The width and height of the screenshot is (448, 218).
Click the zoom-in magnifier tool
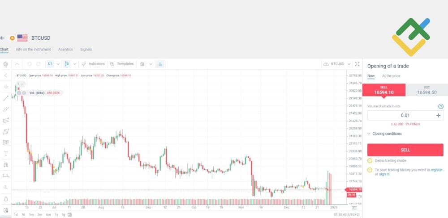point(6,187)
